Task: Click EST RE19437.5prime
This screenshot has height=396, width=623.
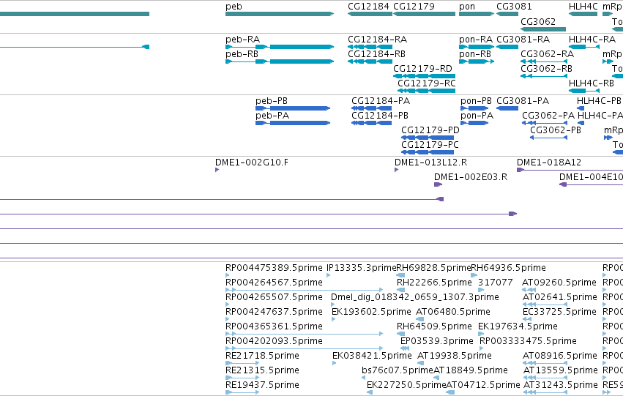Action: point(262,386)
